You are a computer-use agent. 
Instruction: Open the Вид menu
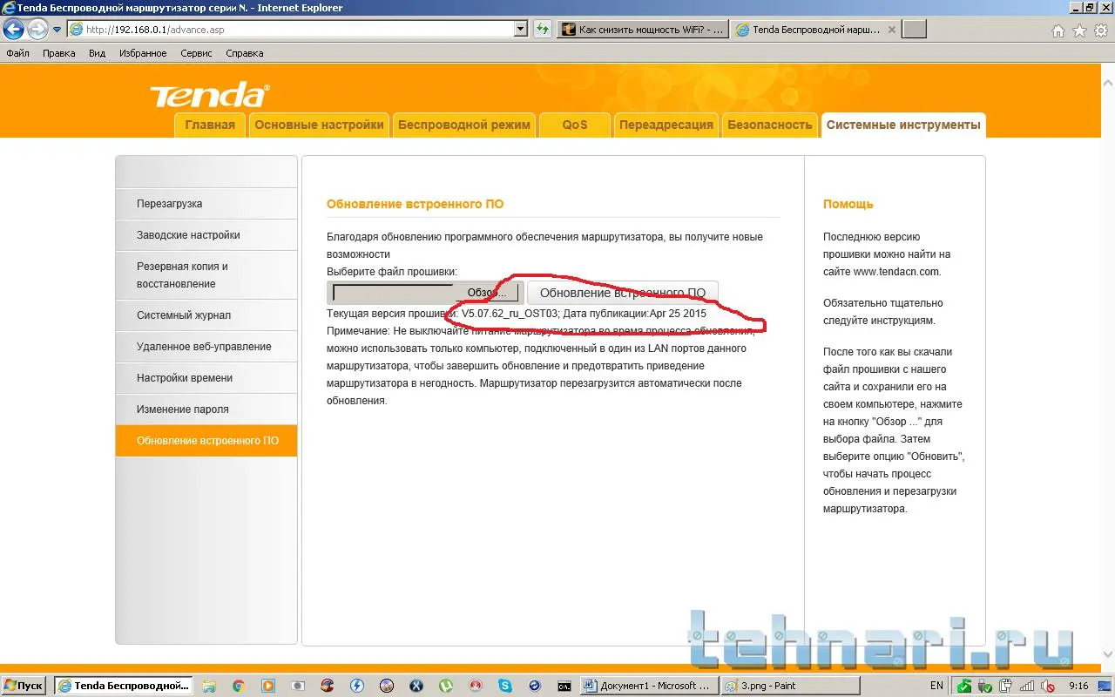click(97, 53)
